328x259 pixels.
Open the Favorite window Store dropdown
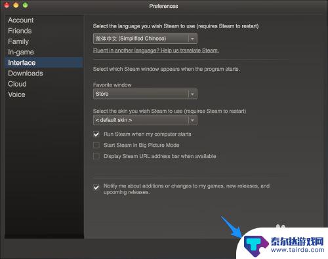(145, 94)
